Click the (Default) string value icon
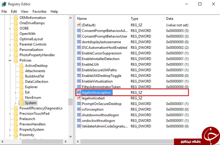 click(x=79, y=25)
